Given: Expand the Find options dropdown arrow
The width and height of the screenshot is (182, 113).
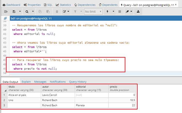Looking at the screenshot, I should click(33, 12).
